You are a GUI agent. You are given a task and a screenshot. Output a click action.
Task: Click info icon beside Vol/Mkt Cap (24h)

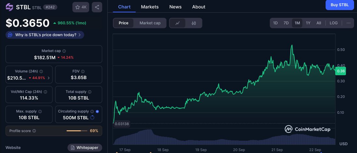(45, 92)
